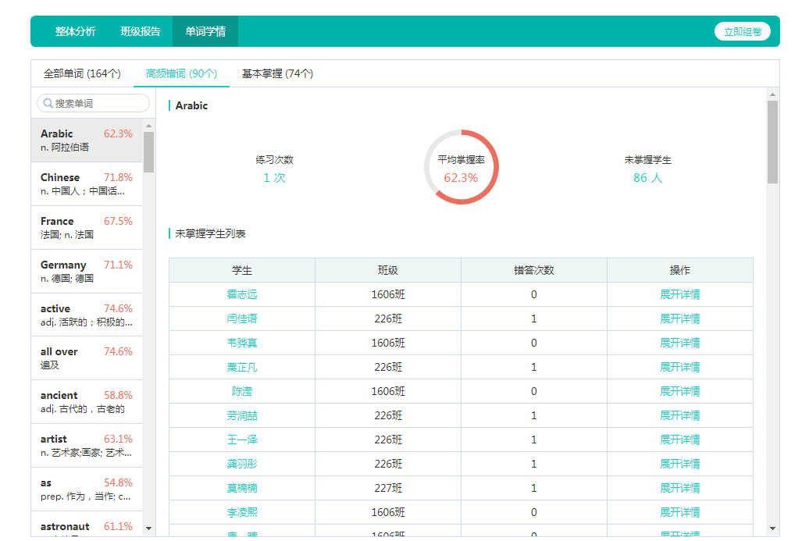Select the word Chinese in the list

[86, 184]
